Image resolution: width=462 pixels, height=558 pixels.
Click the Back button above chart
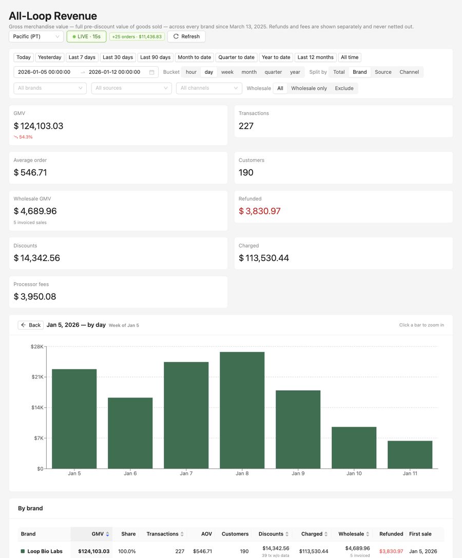31,325
